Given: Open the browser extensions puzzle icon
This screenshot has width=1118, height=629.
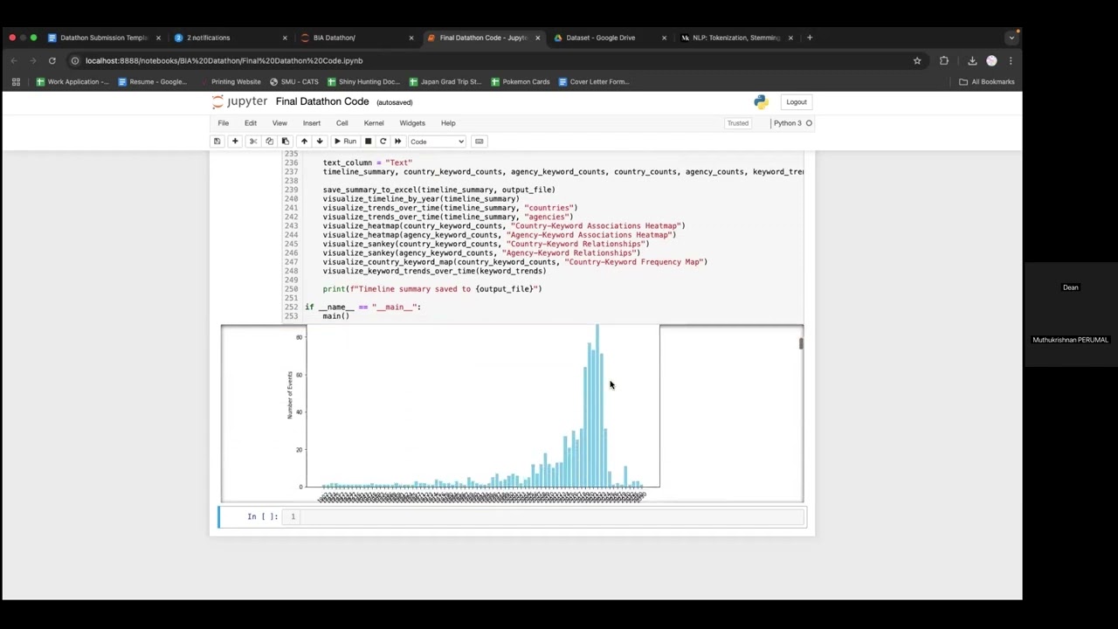Looking at the screenshot, I should coord(944,60).
